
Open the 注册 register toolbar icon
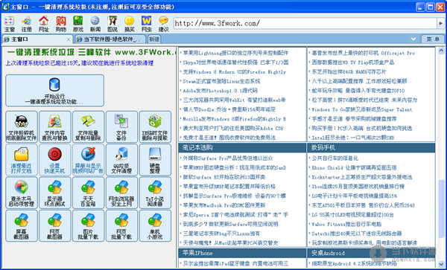[27, 24]
